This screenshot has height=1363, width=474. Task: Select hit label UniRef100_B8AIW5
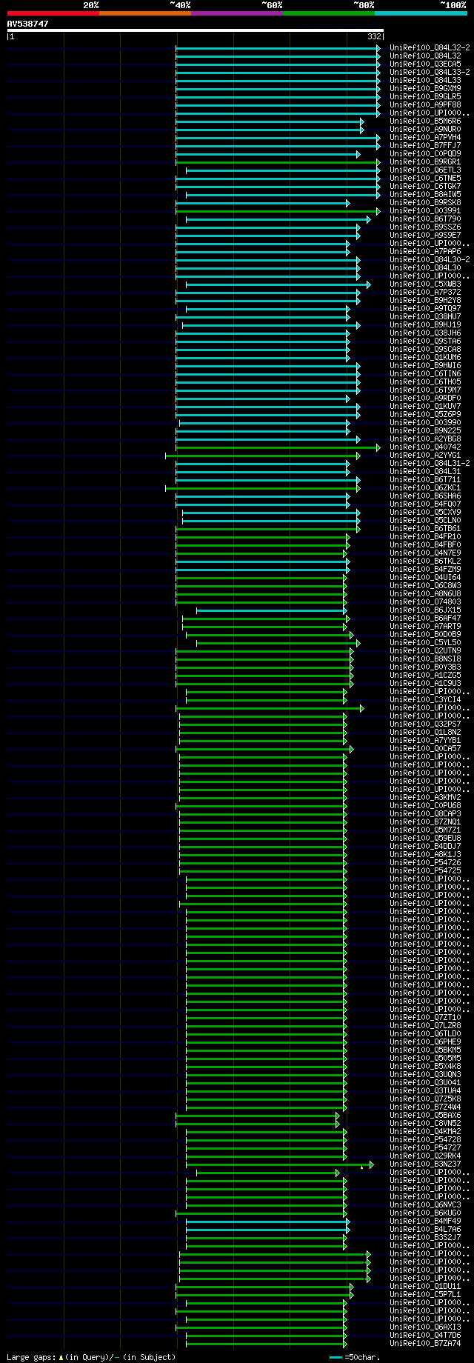[425, 194]
